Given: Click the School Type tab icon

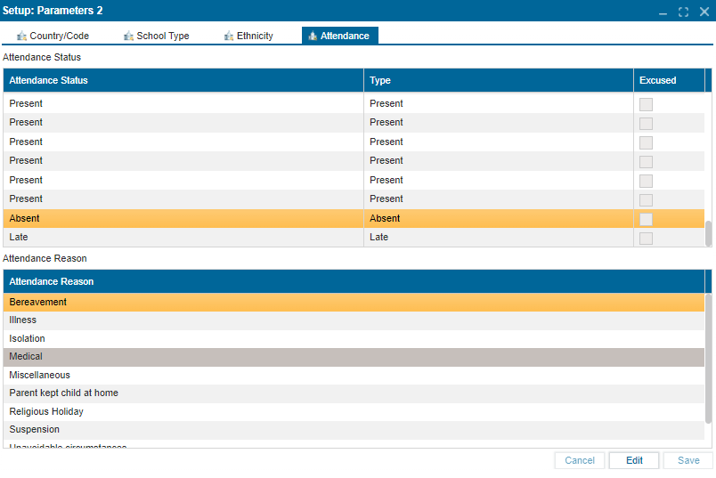Looking at the screenshot, I should pos(128,36).
